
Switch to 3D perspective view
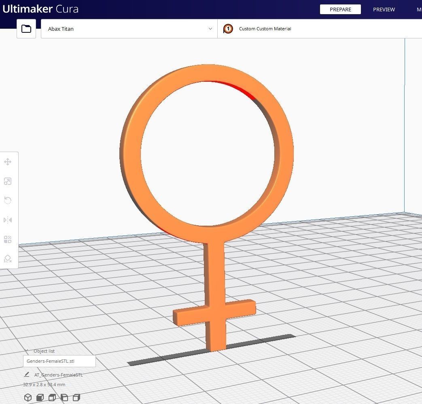click(28, 398)
